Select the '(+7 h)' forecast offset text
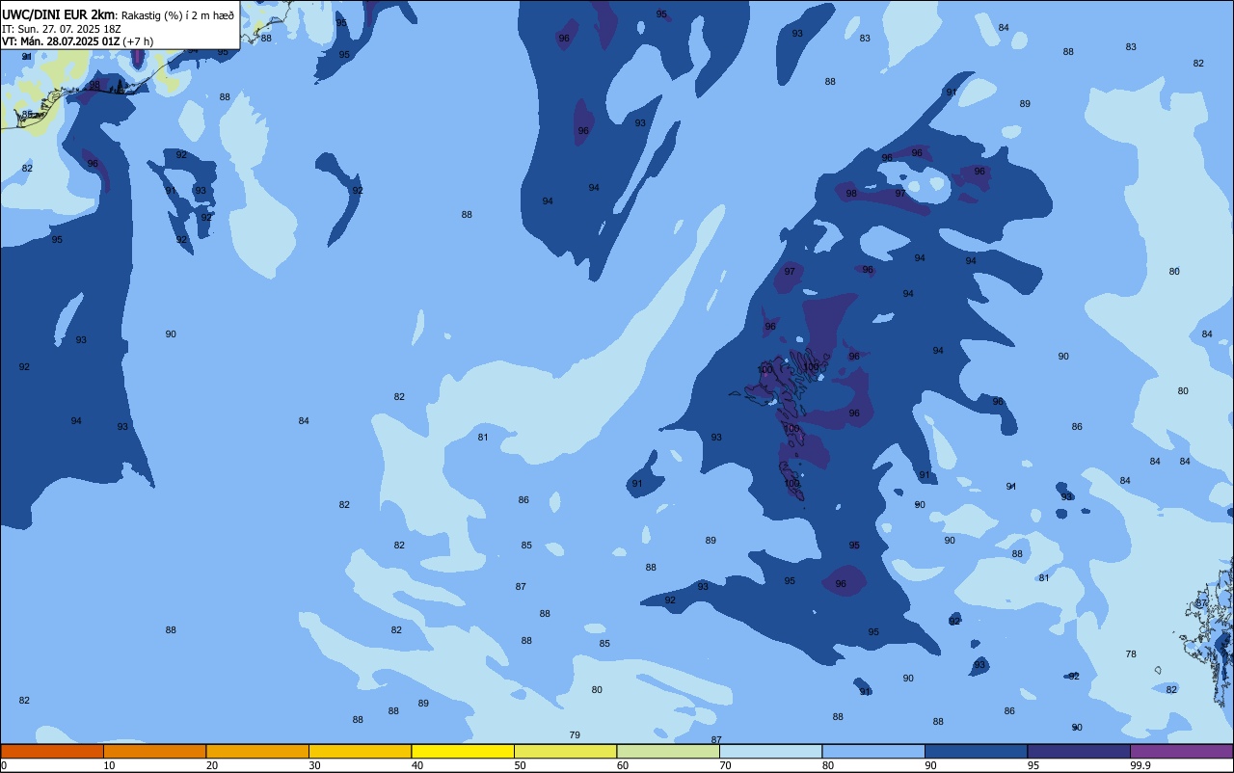The image size is (1234, 773). coord(138,41)
